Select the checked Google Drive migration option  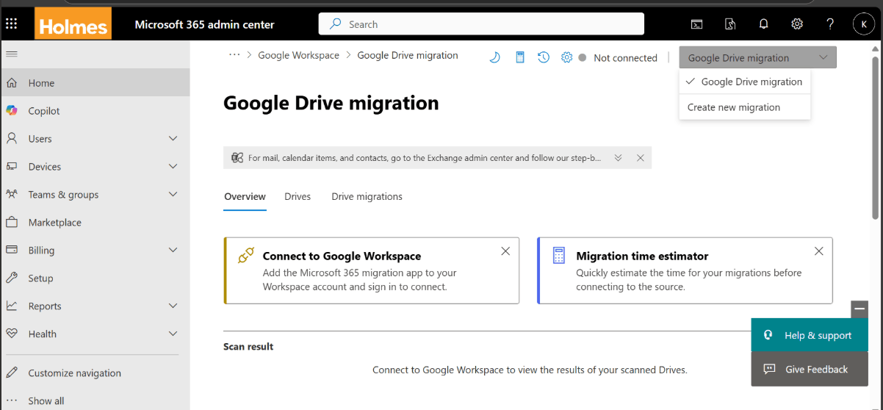(x=744, y=82)
